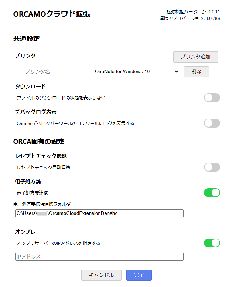232x287 pixels.
Task: Turn off the on-premises server IP address switch
Action: click(x=212, y=243)
